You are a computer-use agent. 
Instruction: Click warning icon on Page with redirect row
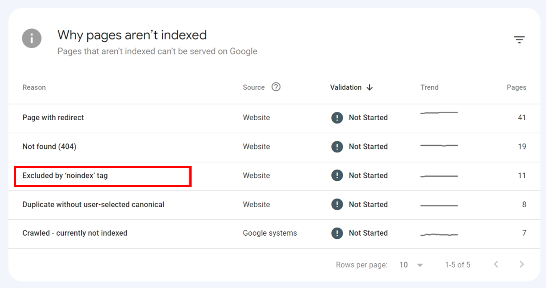point(337,117)
